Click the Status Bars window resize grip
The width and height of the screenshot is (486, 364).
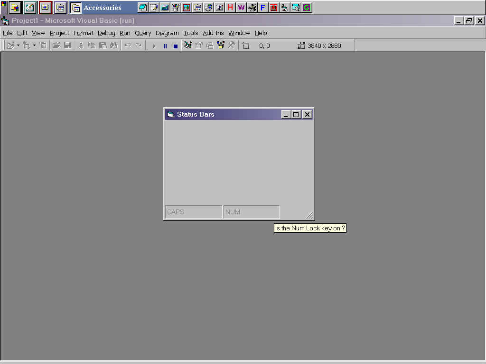coord(309,216)
